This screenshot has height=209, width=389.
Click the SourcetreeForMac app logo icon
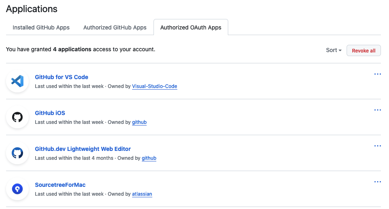[17, 189]
